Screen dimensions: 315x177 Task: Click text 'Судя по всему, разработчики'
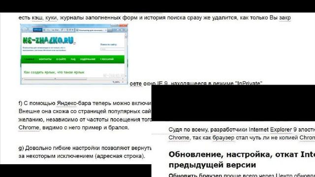point(208,130)
